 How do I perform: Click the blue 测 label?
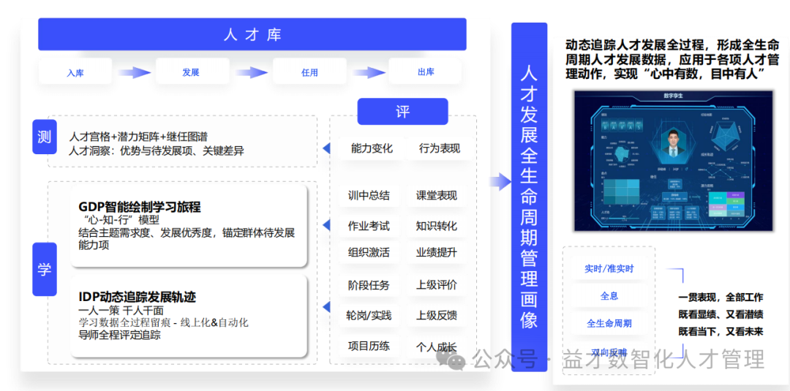tap(45, 137)
